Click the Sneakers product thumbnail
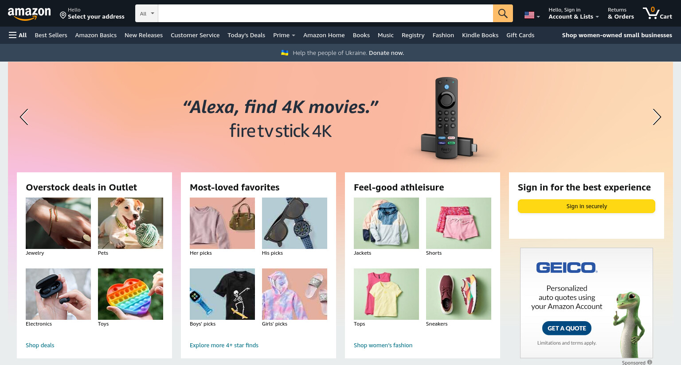This screenshot has height=365, width=681. point(458,294)
